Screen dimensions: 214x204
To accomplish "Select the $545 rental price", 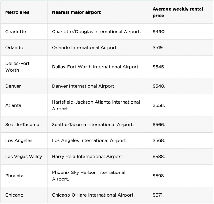I will (159, 67).
